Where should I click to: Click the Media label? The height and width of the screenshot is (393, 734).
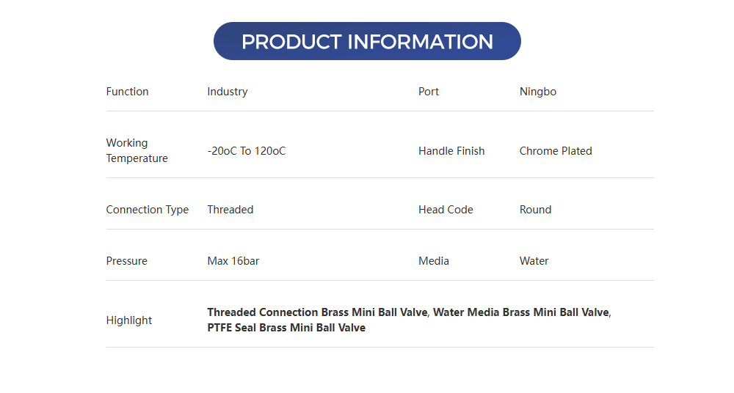(x=434, y=261)
